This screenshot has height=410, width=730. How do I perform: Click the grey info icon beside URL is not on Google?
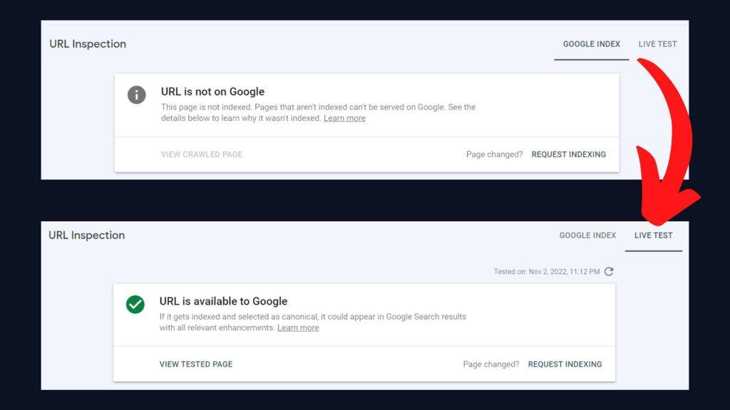tap(136, 95)
